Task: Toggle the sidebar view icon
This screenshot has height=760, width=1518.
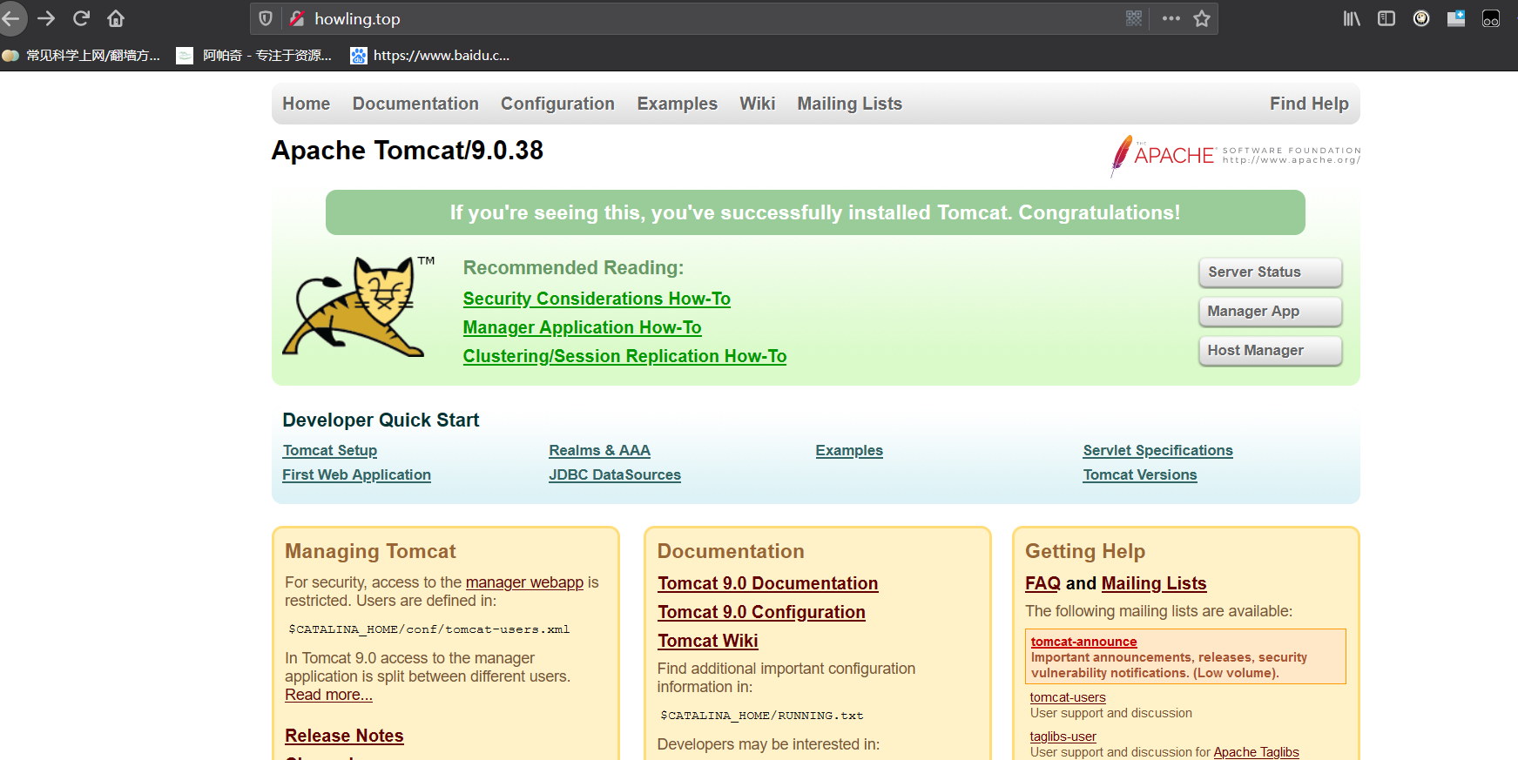Action: click(x=1386, y=18)
